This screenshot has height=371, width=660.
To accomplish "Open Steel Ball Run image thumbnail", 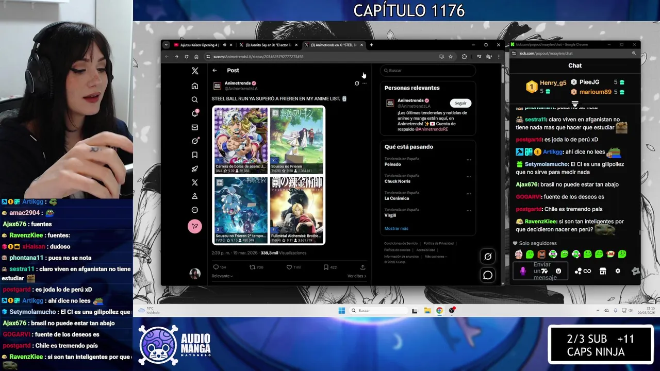I will click(241, 140).
